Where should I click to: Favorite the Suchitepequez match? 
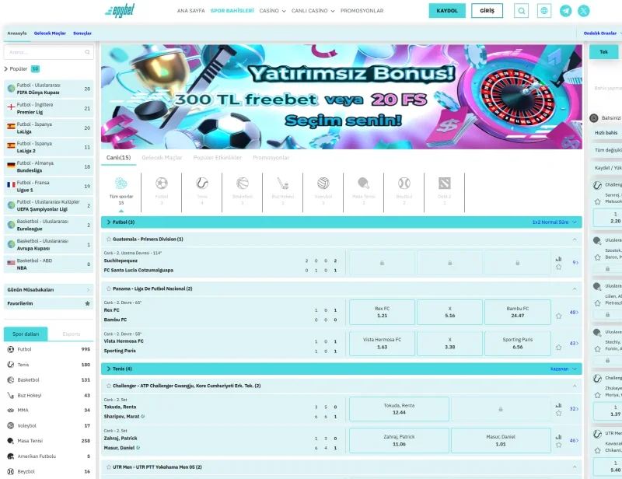pos(558,267)
